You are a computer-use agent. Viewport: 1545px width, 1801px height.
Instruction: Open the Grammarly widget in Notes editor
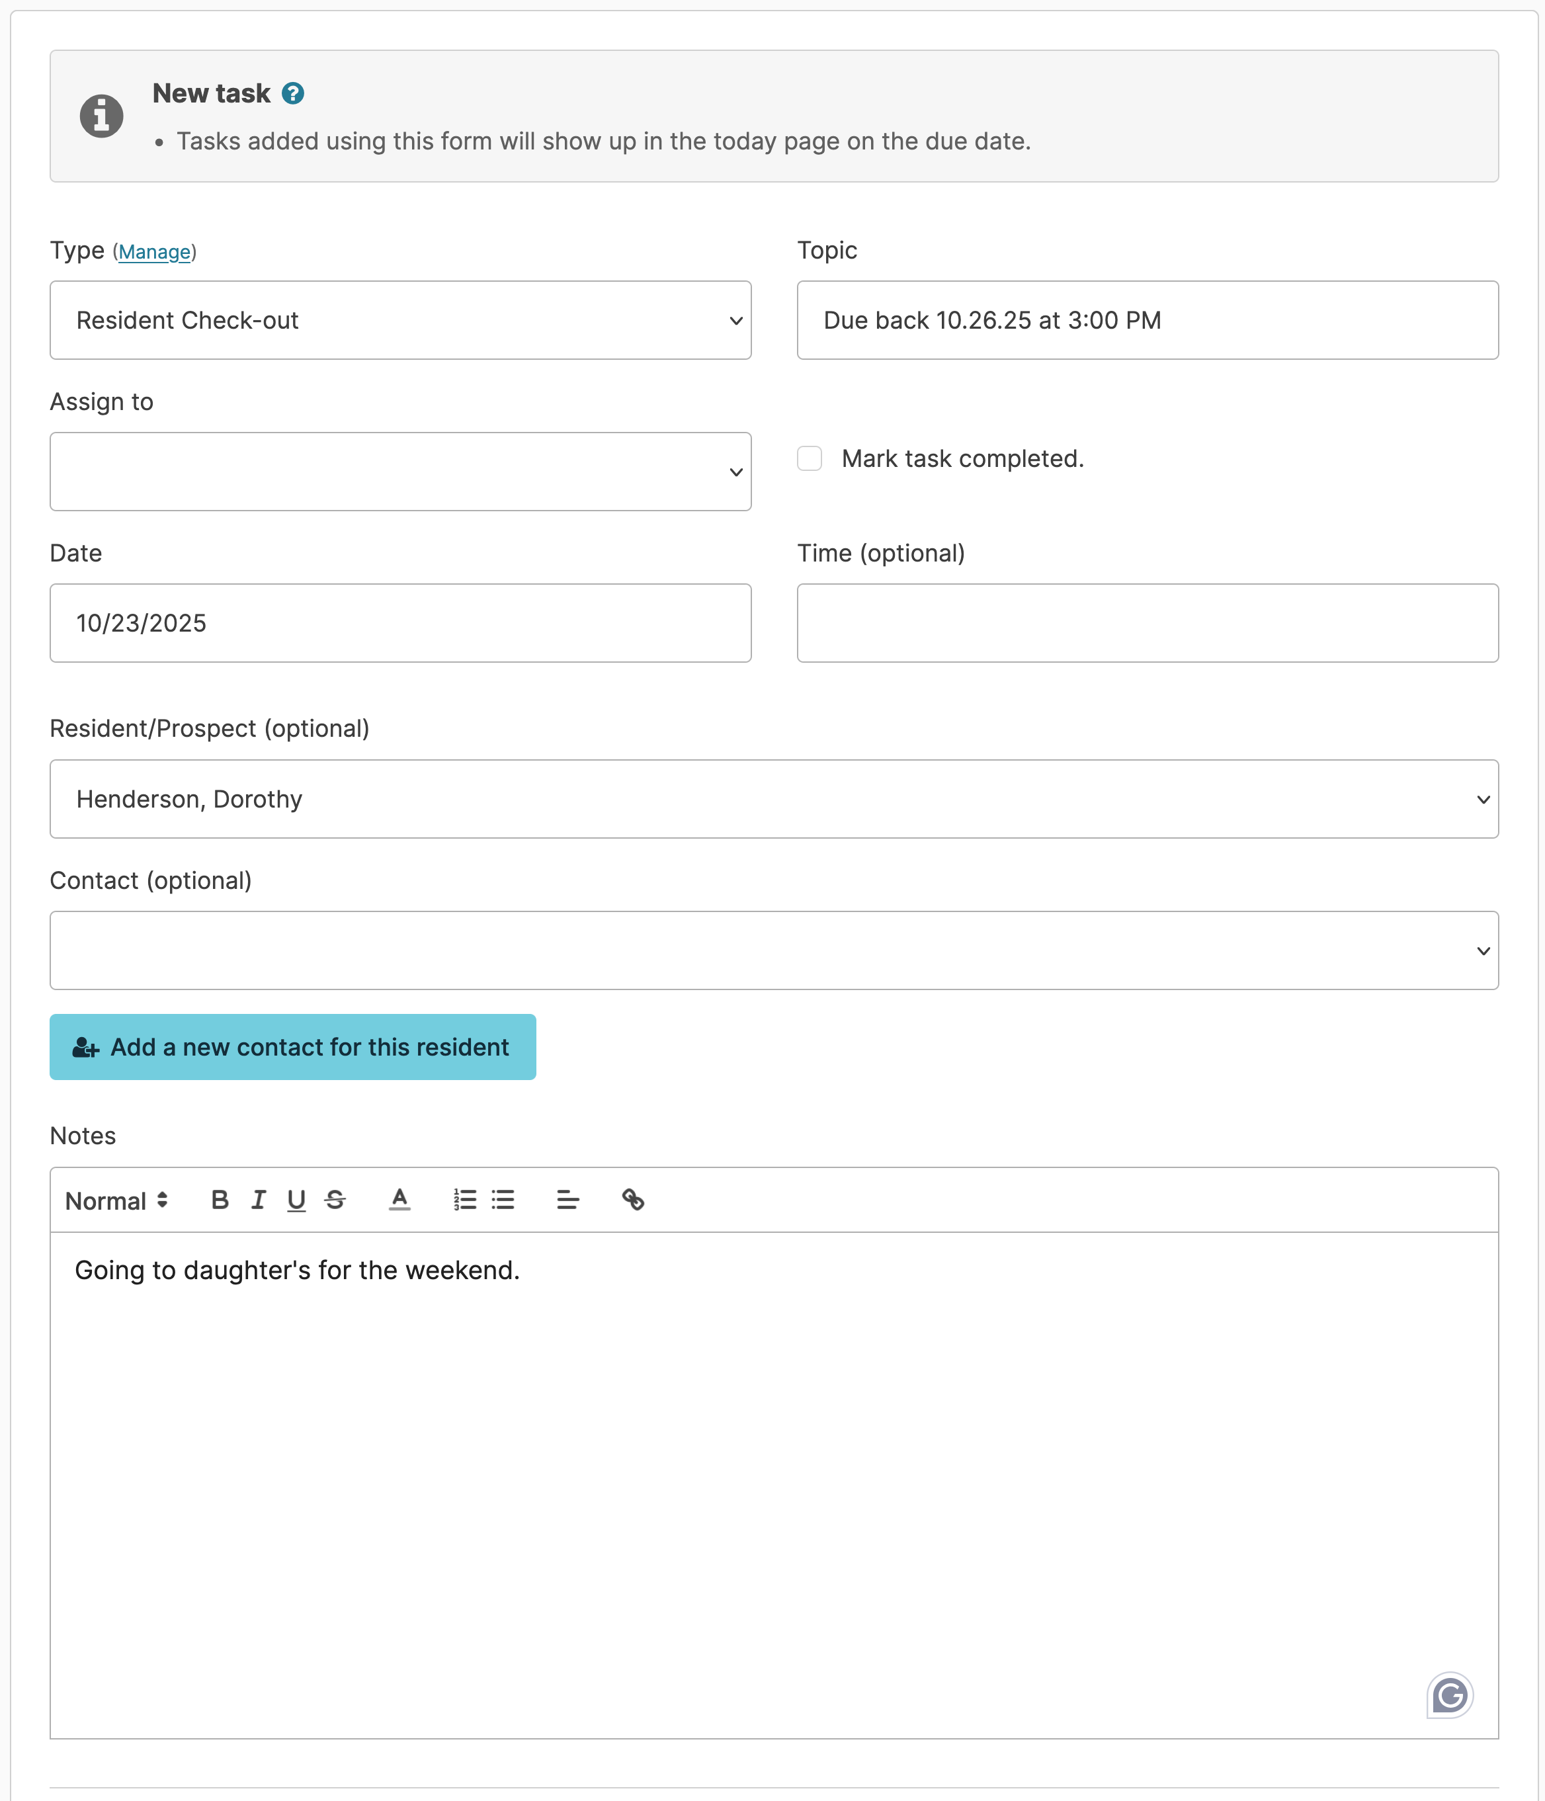click(x=1449, y=1694)
